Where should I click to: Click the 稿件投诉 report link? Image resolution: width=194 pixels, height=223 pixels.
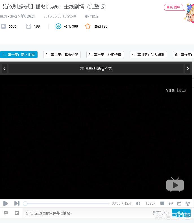tap(92, 16)
